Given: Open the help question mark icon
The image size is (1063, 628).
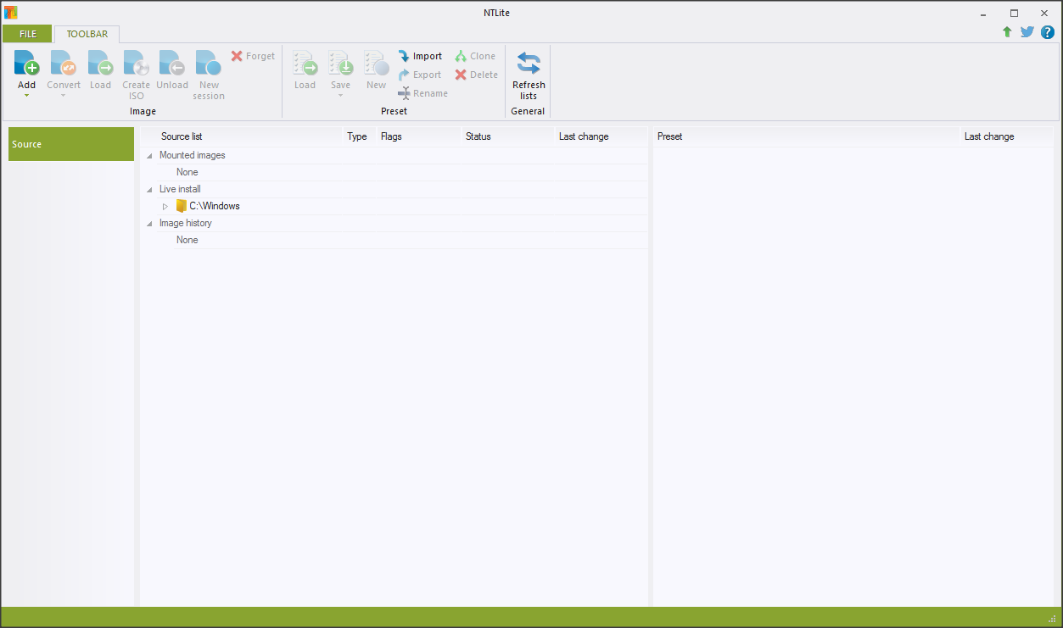Looking at the screenshot, I should point(1047,32).
